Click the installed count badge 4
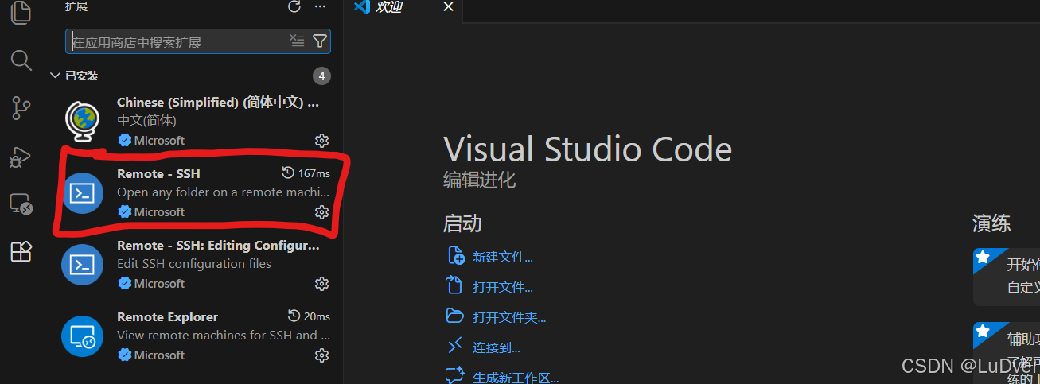Screen dimensions: 1040x384 coord(321,76)
